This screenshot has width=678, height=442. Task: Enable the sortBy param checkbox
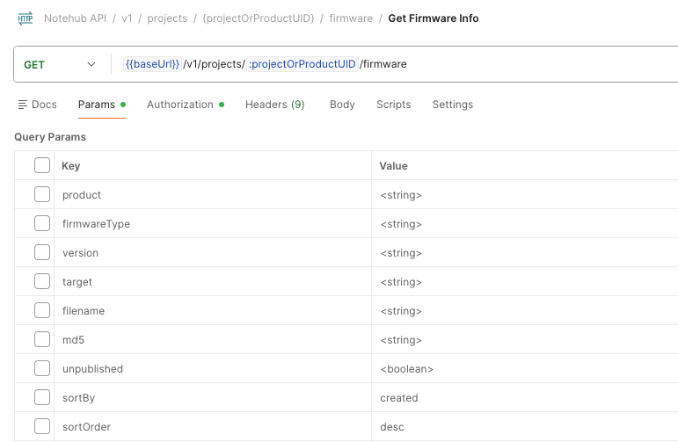pyautogui.click(x=42, y=397)
